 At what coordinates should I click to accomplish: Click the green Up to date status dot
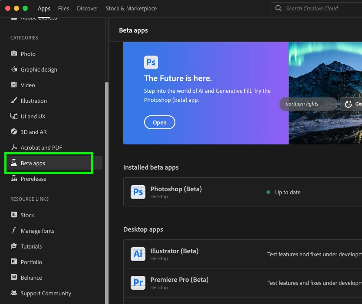268,192
